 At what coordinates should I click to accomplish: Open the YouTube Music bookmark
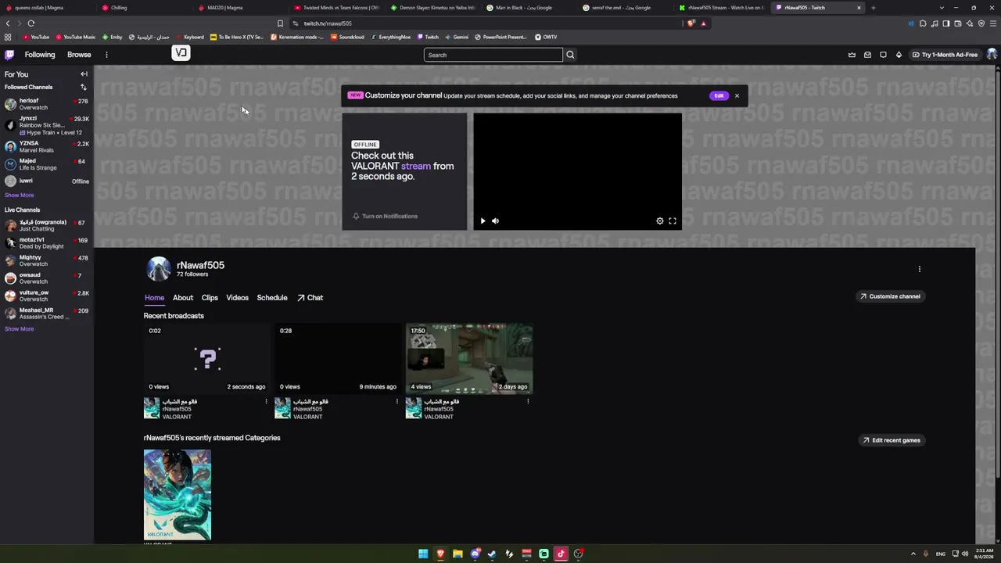[x=75, y=37]
